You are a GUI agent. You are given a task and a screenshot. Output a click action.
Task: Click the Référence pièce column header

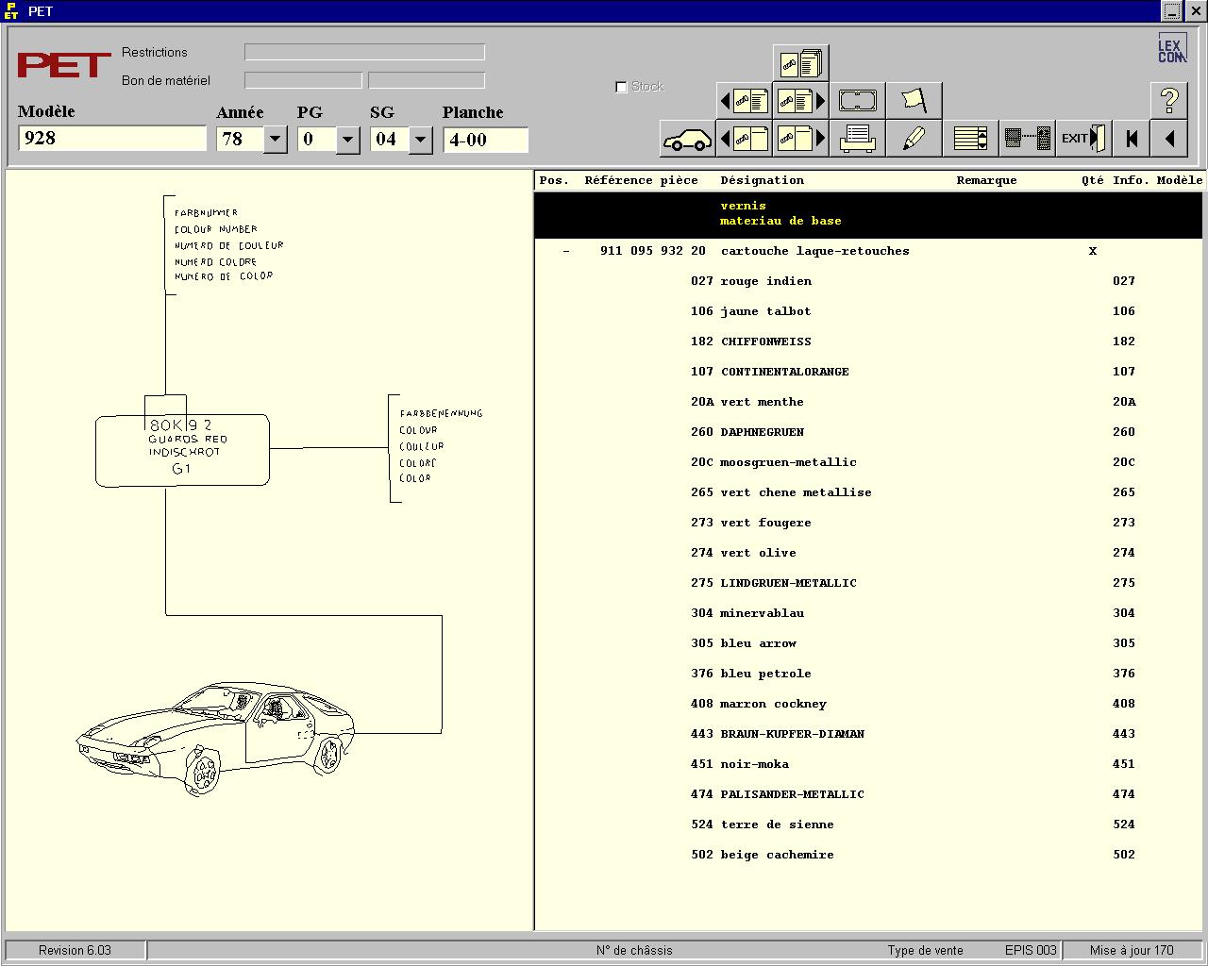[x=641, y=180]
